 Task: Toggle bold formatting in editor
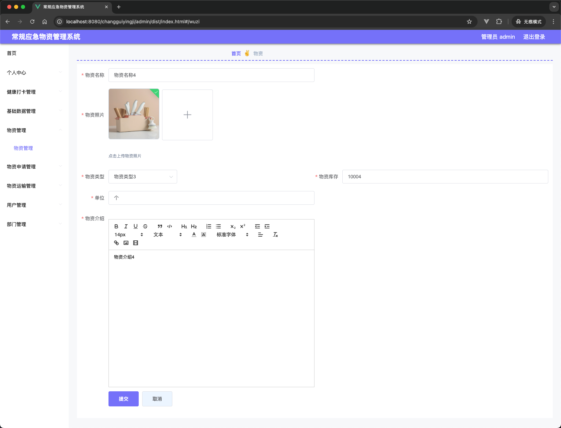click(116, 226)
